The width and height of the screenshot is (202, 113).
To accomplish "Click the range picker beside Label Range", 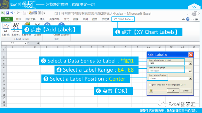I will click(x=190, y=71).
